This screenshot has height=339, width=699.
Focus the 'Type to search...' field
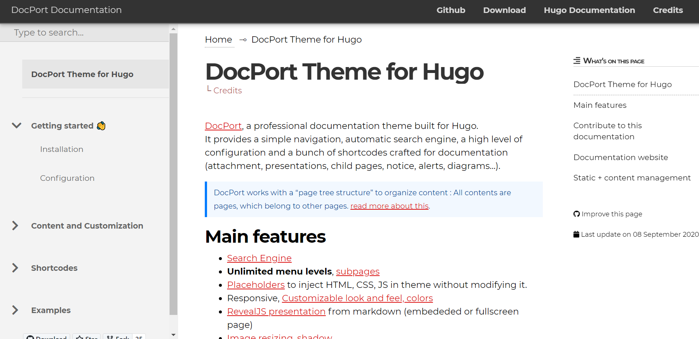(x=85, y=33)
